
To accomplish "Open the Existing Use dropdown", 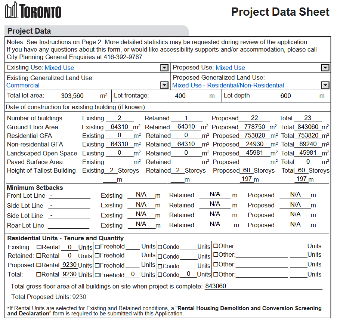I will tap(164, 68).
